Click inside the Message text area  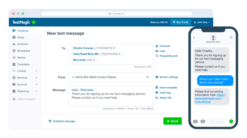(111, 96)
